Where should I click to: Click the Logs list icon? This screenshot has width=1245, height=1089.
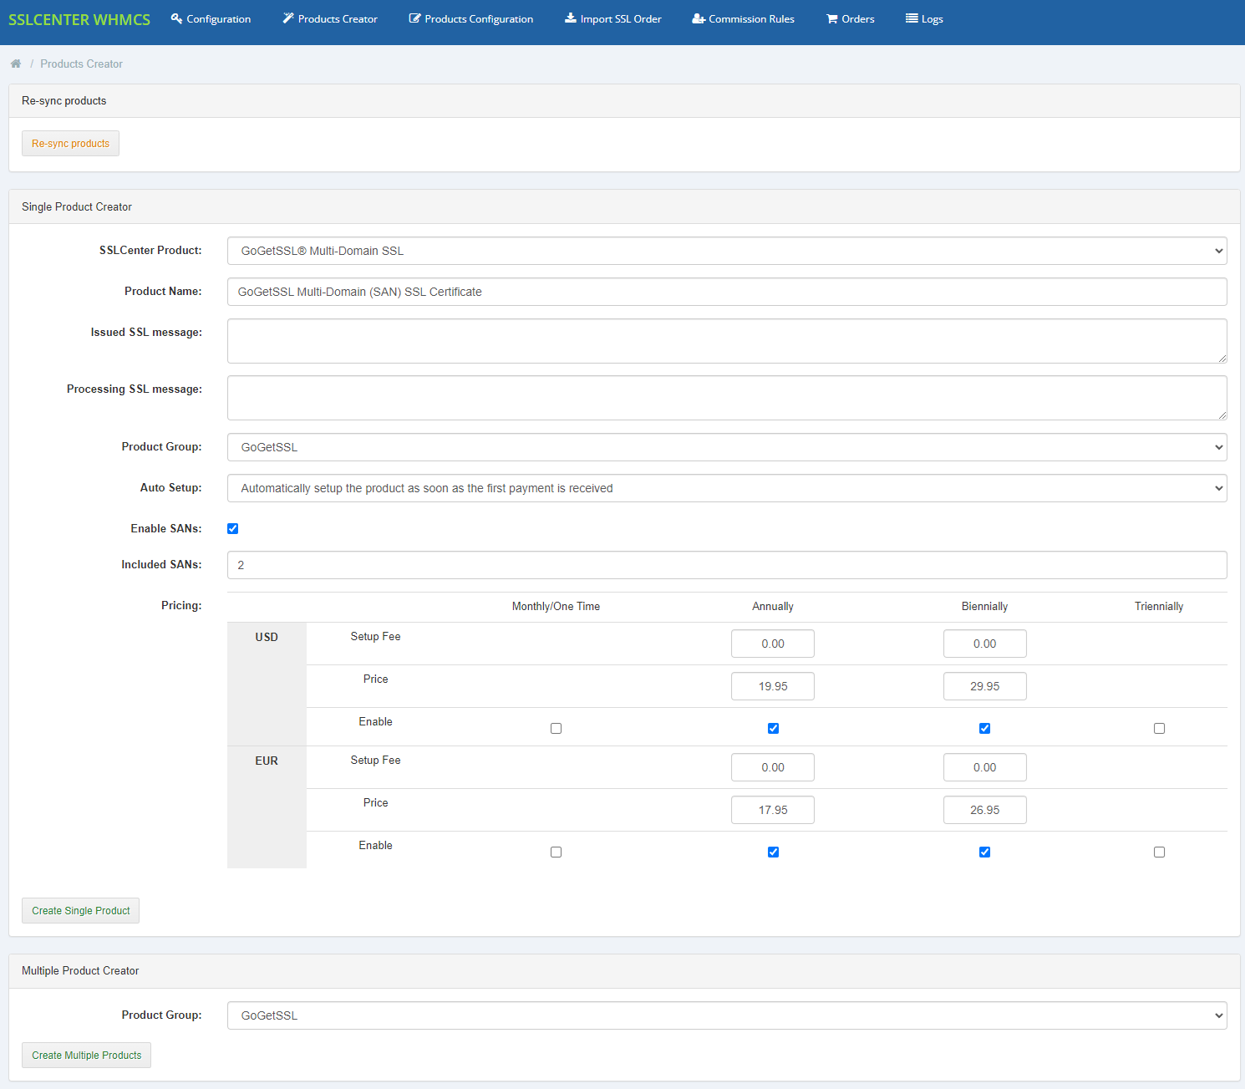pos(912,18)
